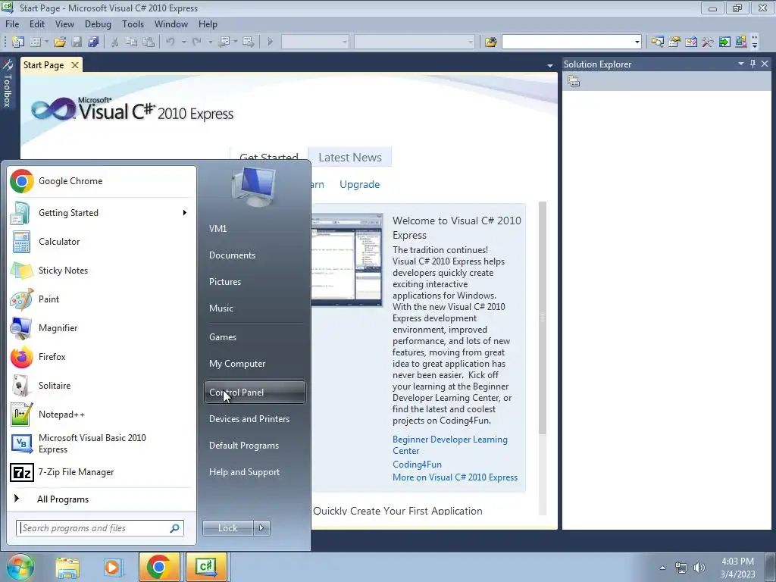Click the Navigate Backward toolbar icon
The width and height of the screenshot is (776, 582).
224,42
